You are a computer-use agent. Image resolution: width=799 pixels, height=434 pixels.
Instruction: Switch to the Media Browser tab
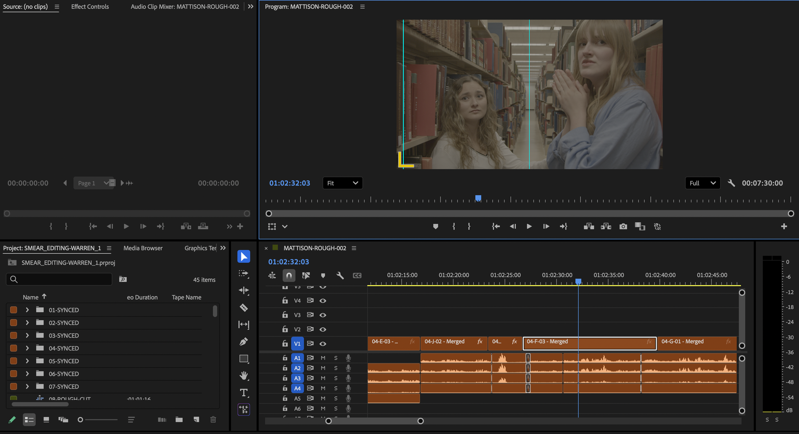143,248
